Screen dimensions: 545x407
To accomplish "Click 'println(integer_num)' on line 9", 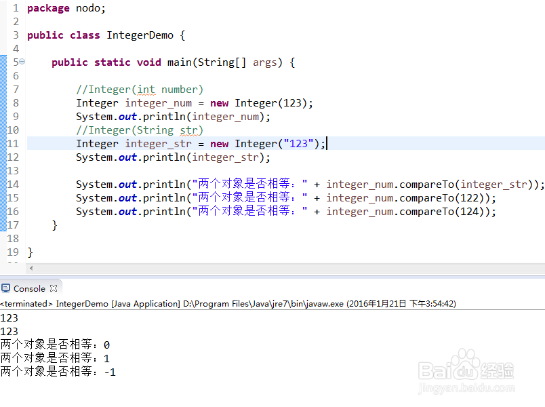I will click(x=204, y=117).
